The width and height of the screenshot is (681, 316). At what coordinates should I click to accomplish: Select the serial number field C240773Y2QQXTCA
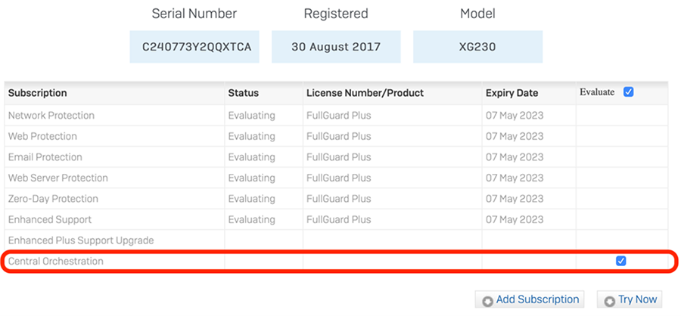click(194, 47)
